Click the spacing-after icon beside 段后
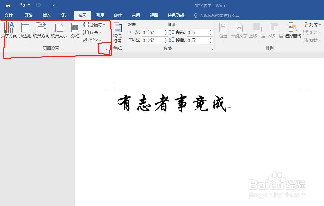This screenshot has height=206, width=324. click(x=172, y=40)
